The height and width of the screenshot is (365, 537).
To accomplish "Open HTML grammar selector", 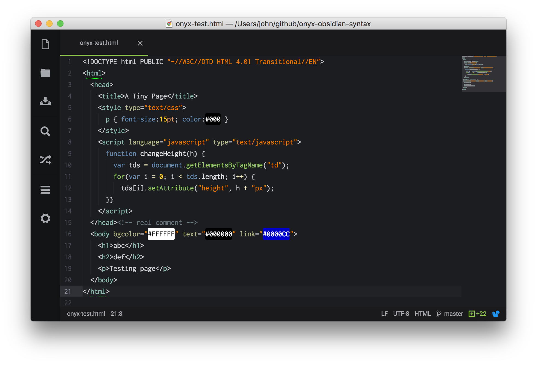I will (x=423, y=314).
